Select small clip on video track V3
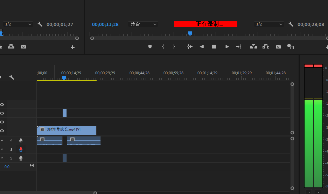The width and height of the screenshot is (328, 194). pyautogui.click(x=65, y=113)
